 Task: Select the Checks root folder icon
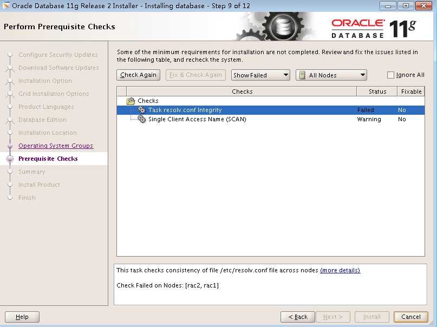(x=131, y=101)
